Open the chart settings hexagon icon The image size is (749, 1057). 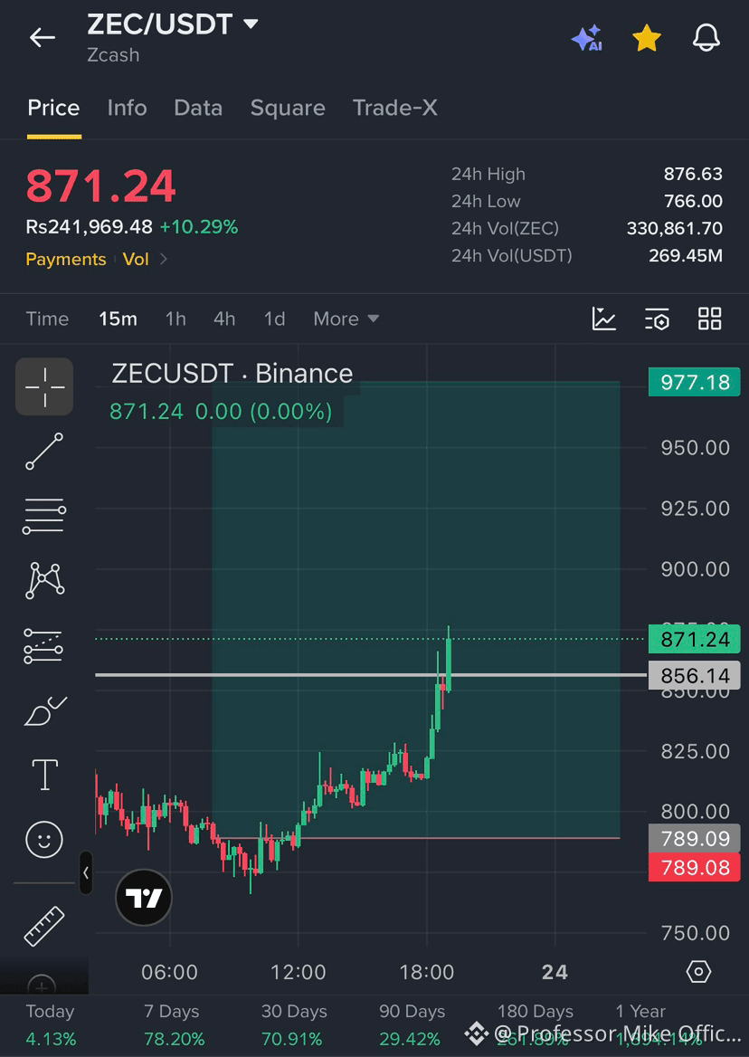(698, 972)
